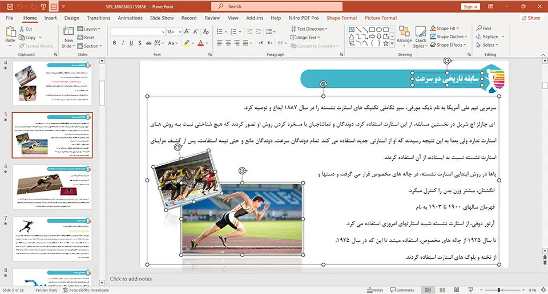Open the Shape Format tab
The width and height of the screenshot is (548, 294).
click(342, 18)
